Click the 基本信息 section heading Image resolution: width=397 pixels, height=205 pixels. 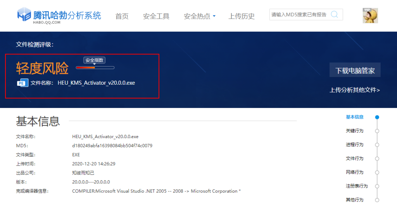click(x=38, y=121)
